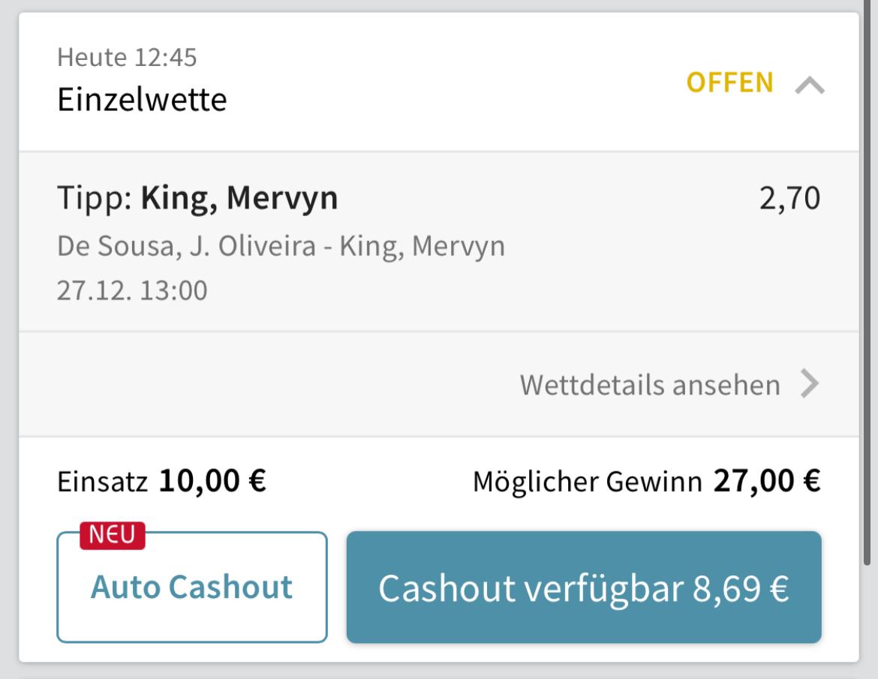878x679 pixels.
Task: Click the Einsatz 10,00 € amount
Action: tap(212, 481)
